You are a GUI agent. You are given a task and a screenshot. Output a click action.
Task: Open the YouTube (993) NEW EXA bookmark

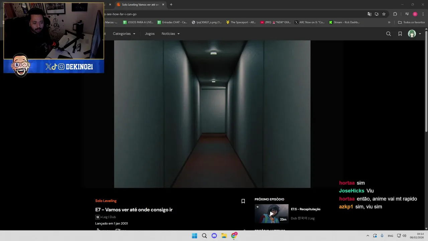click(x=275, y=22)
